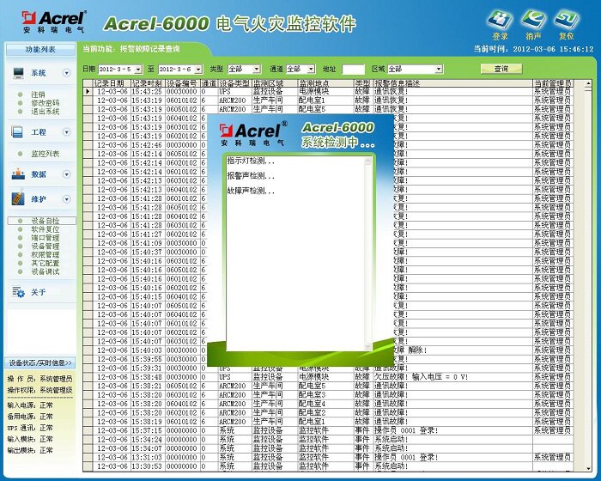Click the 输出模块: 正常 status
The width and height of the screenshot is (601, 481).
(30, 450)
